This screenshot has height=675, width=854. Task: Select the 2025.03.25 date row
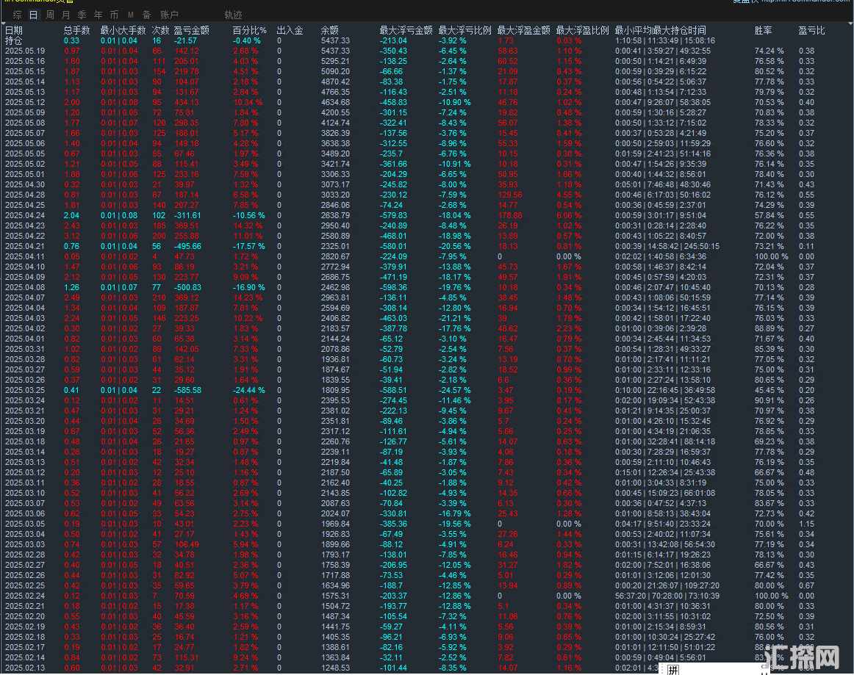[x=25, y=390]
